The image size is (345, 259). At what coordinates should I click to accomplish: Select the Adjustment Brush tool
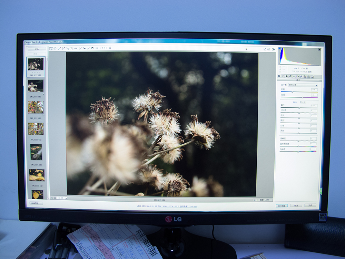point(88,48)
